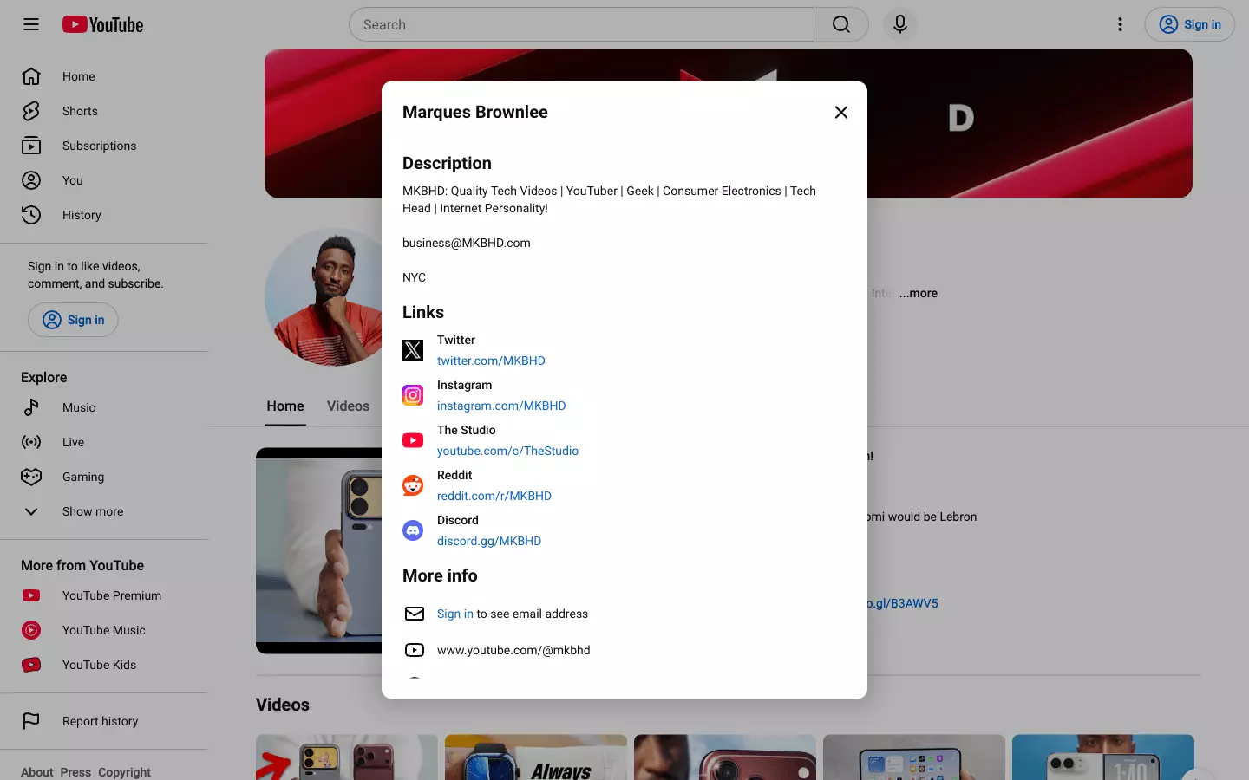Select www.youtube.com/@mkbhd text

click(x=513, y=650)
